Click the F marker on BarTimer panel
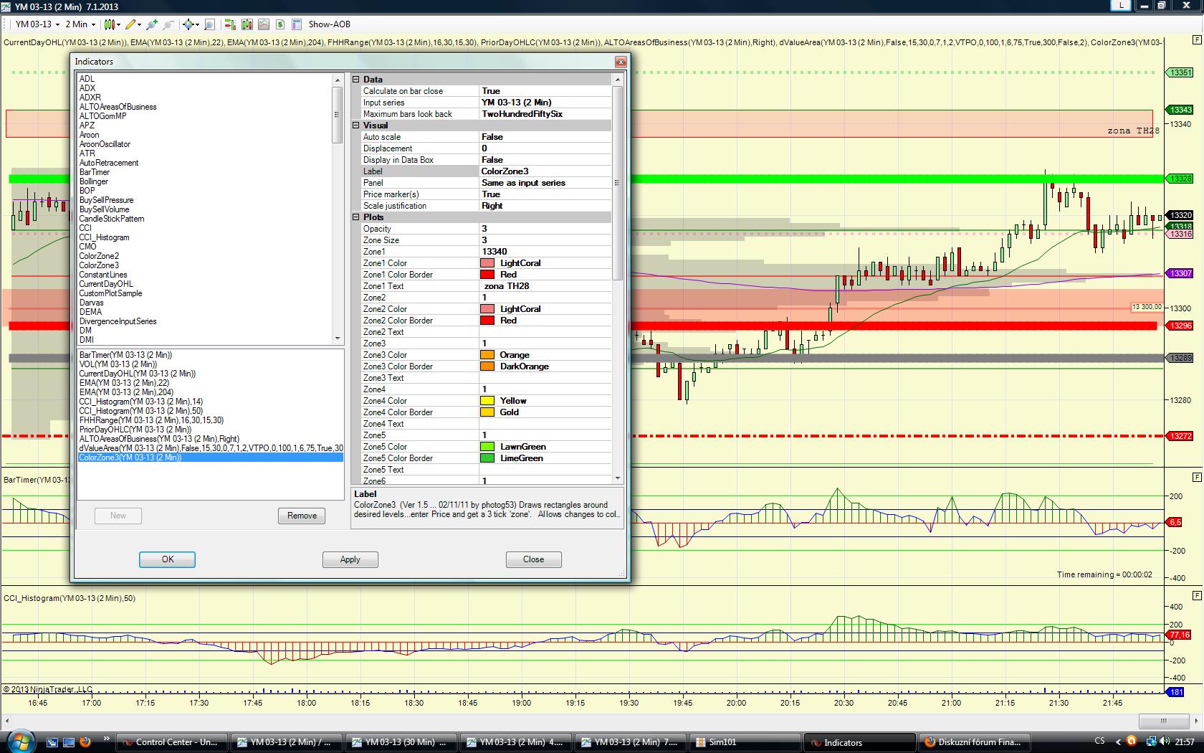The height and width of the screenshot is (753, 1204). (1196, 477)
